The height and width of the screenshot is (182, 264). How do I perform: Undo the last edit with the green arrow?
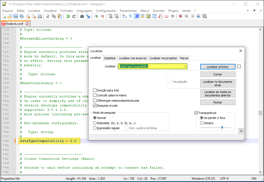68,16
